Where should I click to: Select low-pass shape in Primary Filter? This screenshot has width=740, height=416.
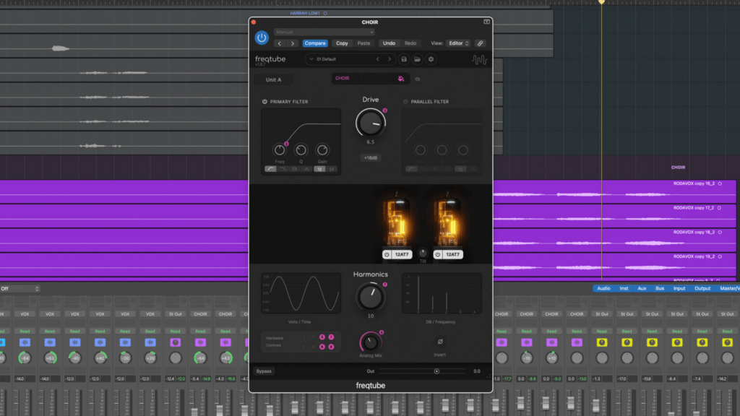[x=283, y=169]
